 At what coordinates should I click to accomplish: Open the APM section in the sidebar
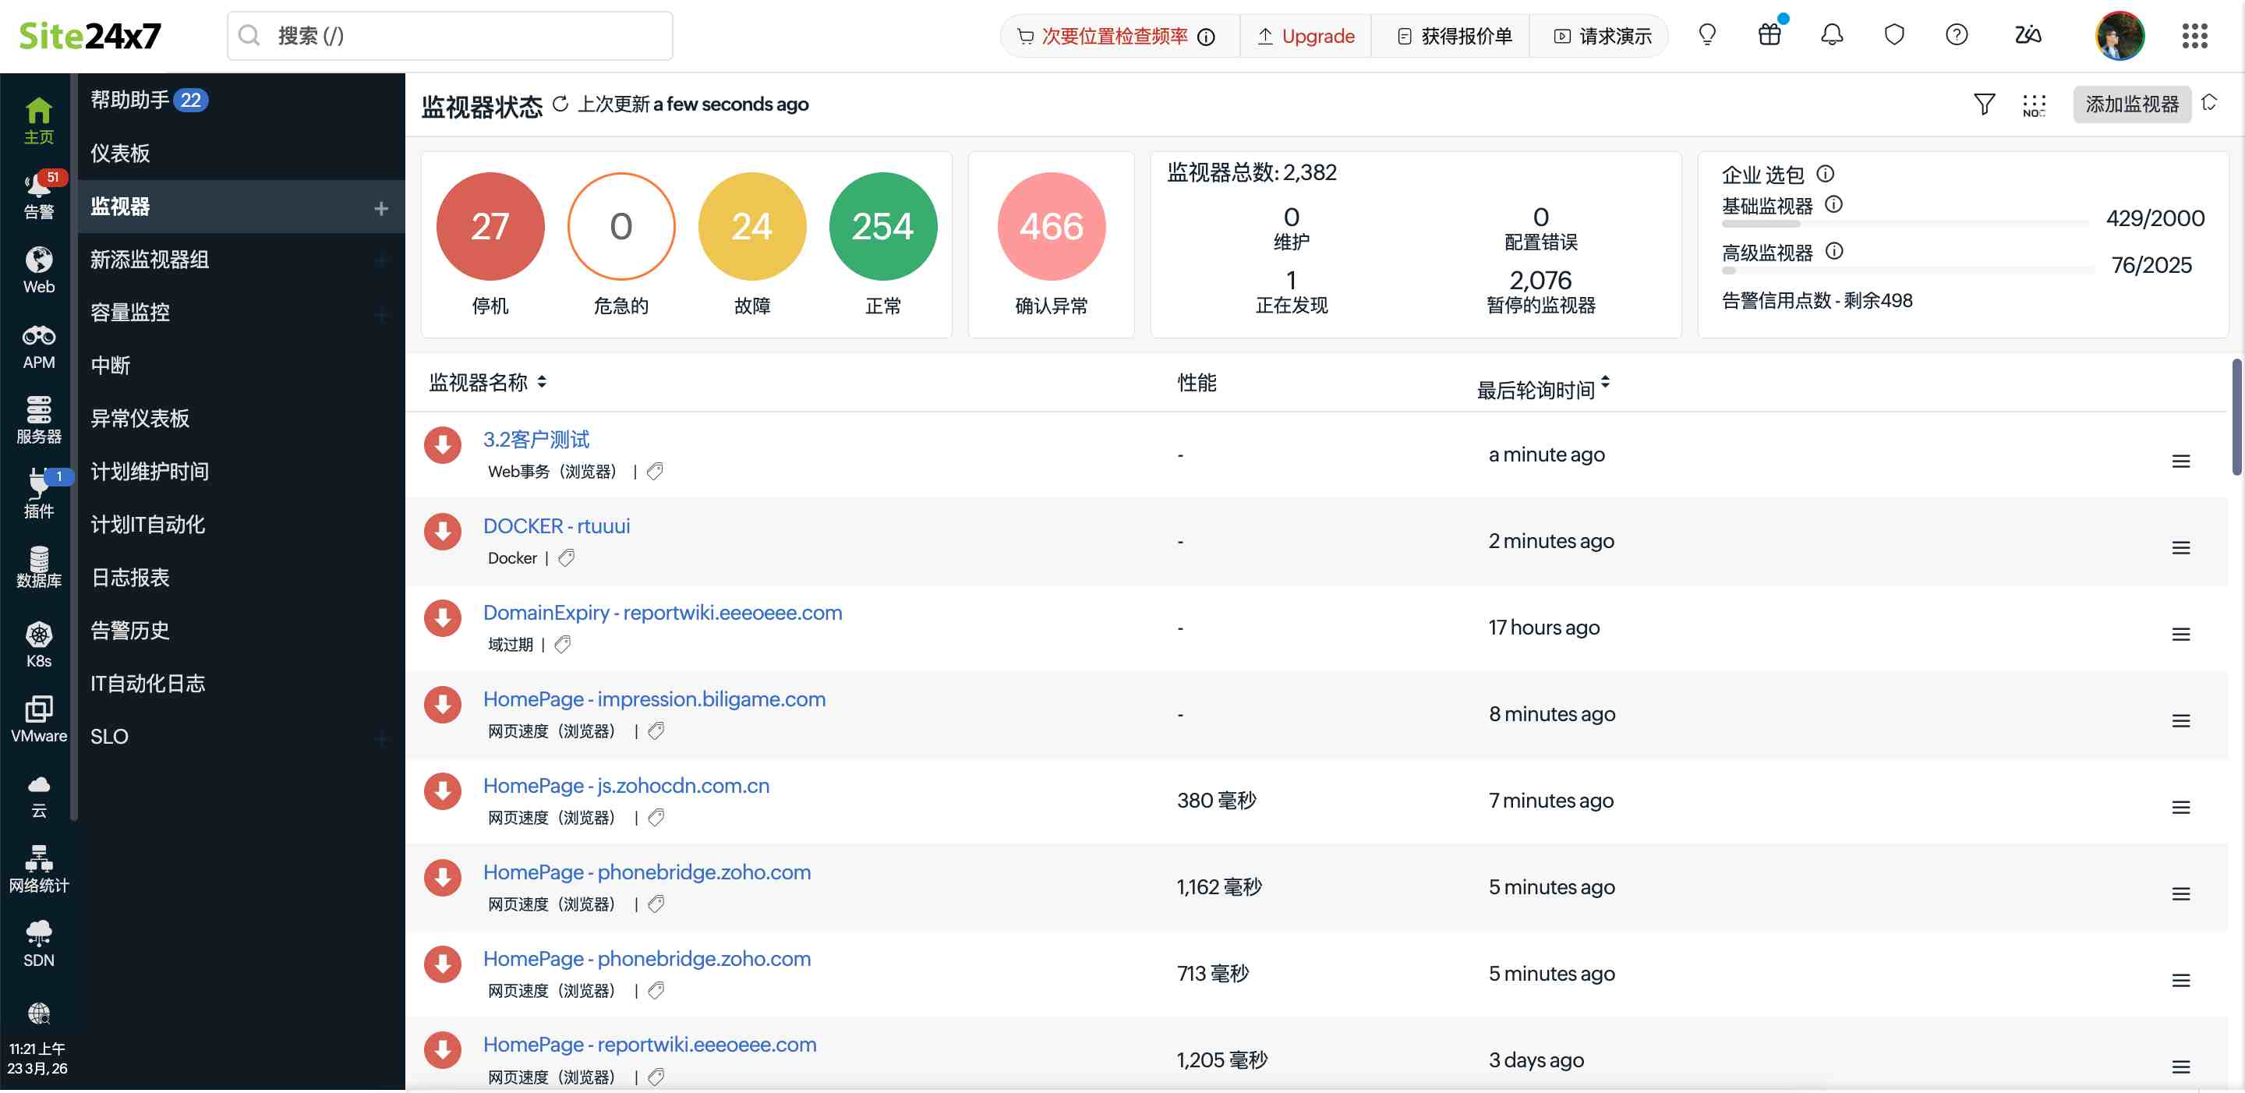coord(37,344)
